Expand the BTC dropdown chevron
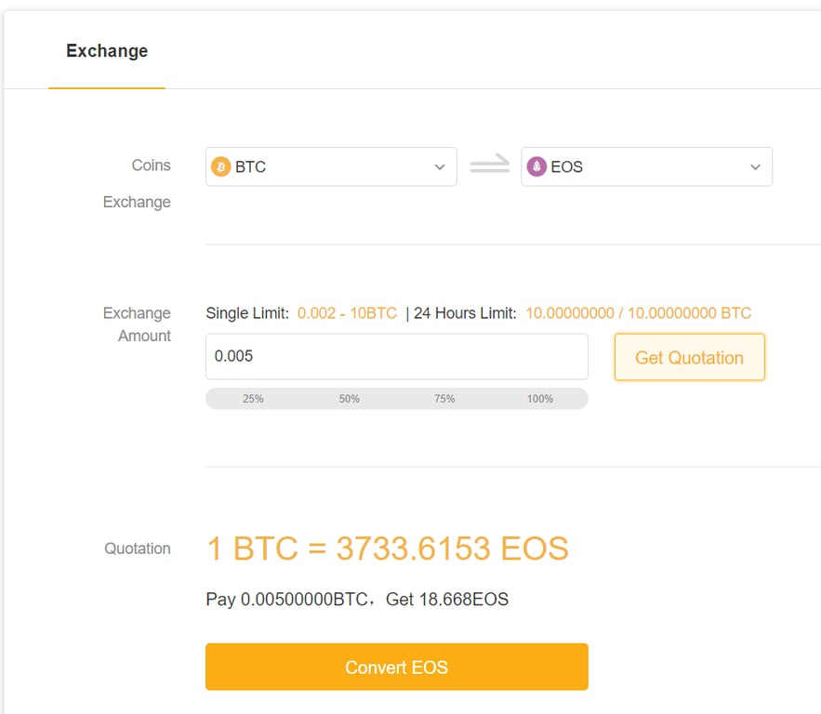 click(x=440, y=167)
